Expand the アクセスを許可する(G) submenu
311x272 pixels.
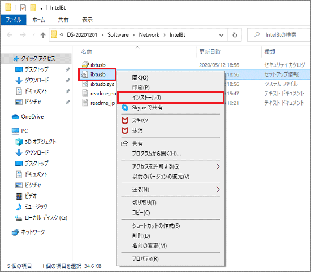pos(171,166)
